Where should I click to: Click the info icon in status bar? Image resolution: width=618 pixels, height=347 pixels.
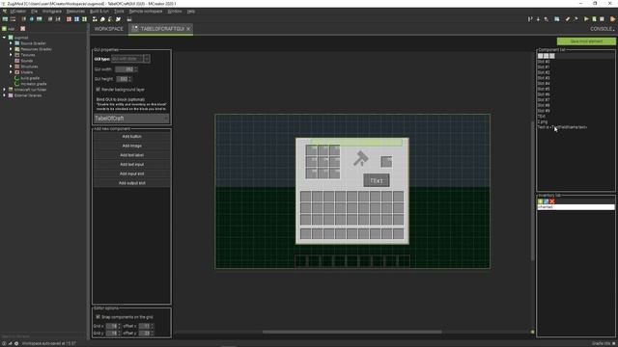click(4, 343)
